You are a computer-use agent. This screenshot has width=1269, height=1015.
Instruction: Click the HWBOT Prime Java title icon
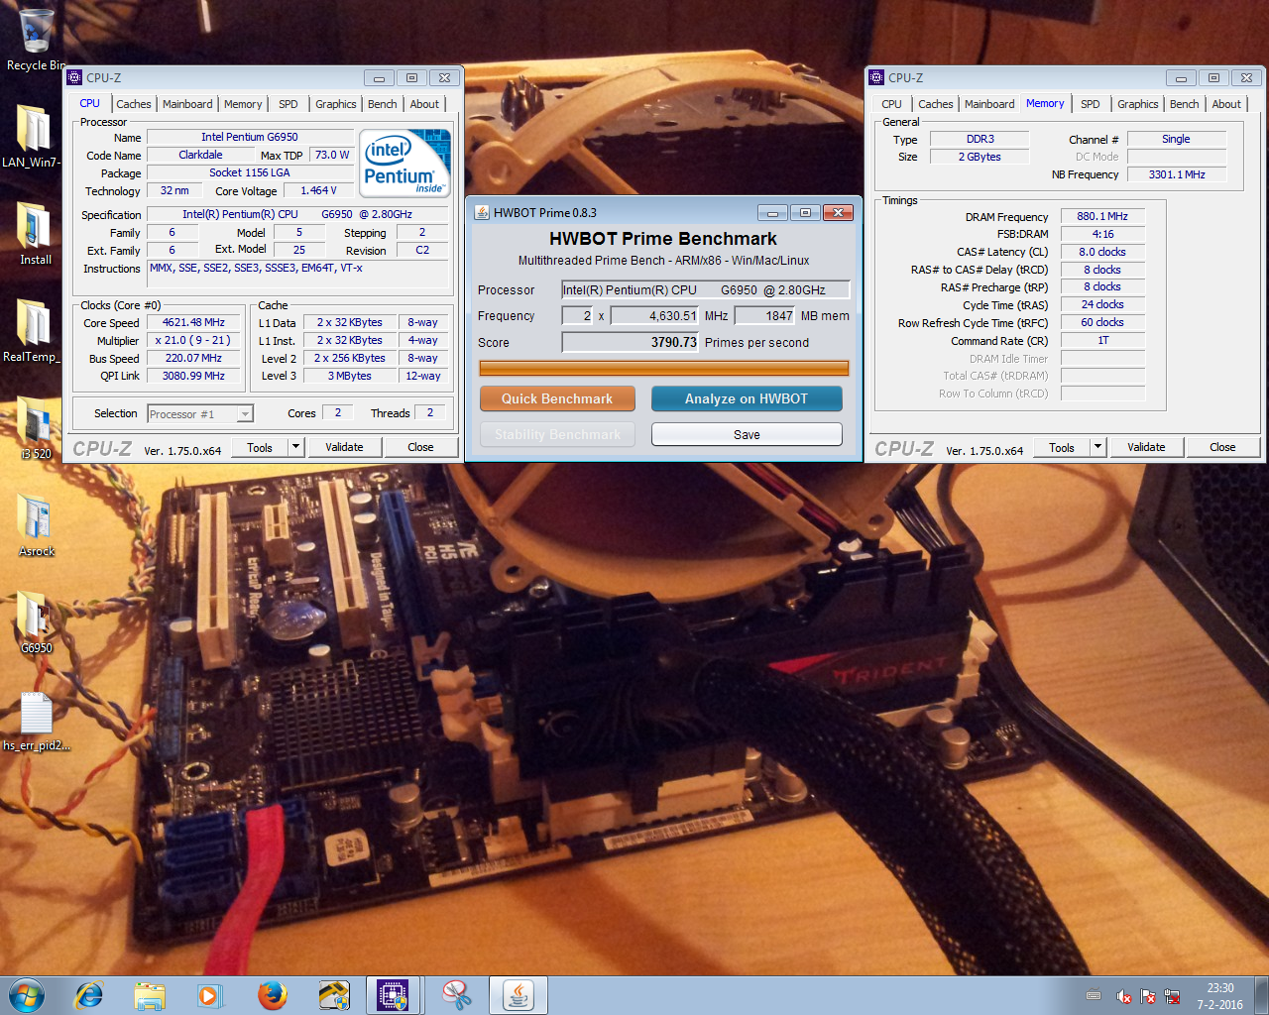tap(482, 212)
